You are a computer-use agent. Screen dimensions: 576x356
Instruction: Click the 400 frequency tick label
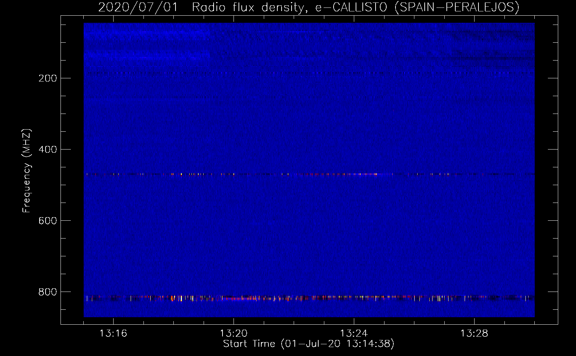pyautogui.click(x=48, y=150)
